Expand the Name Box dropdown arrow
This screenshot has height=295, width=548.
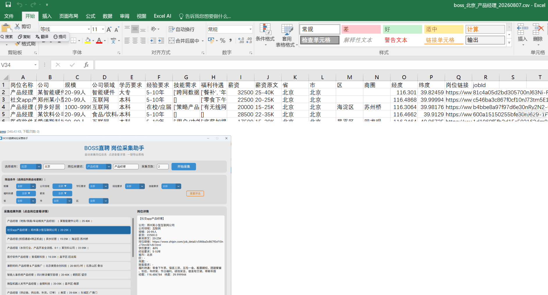[35, 65]
